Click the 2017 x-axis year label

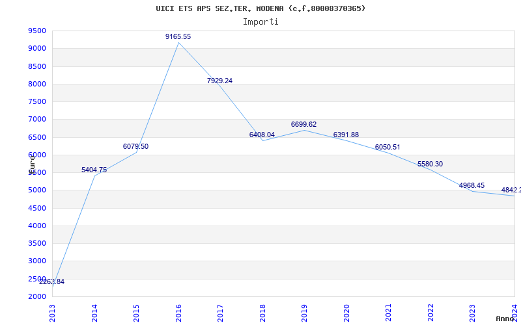(x=220, y=313)
